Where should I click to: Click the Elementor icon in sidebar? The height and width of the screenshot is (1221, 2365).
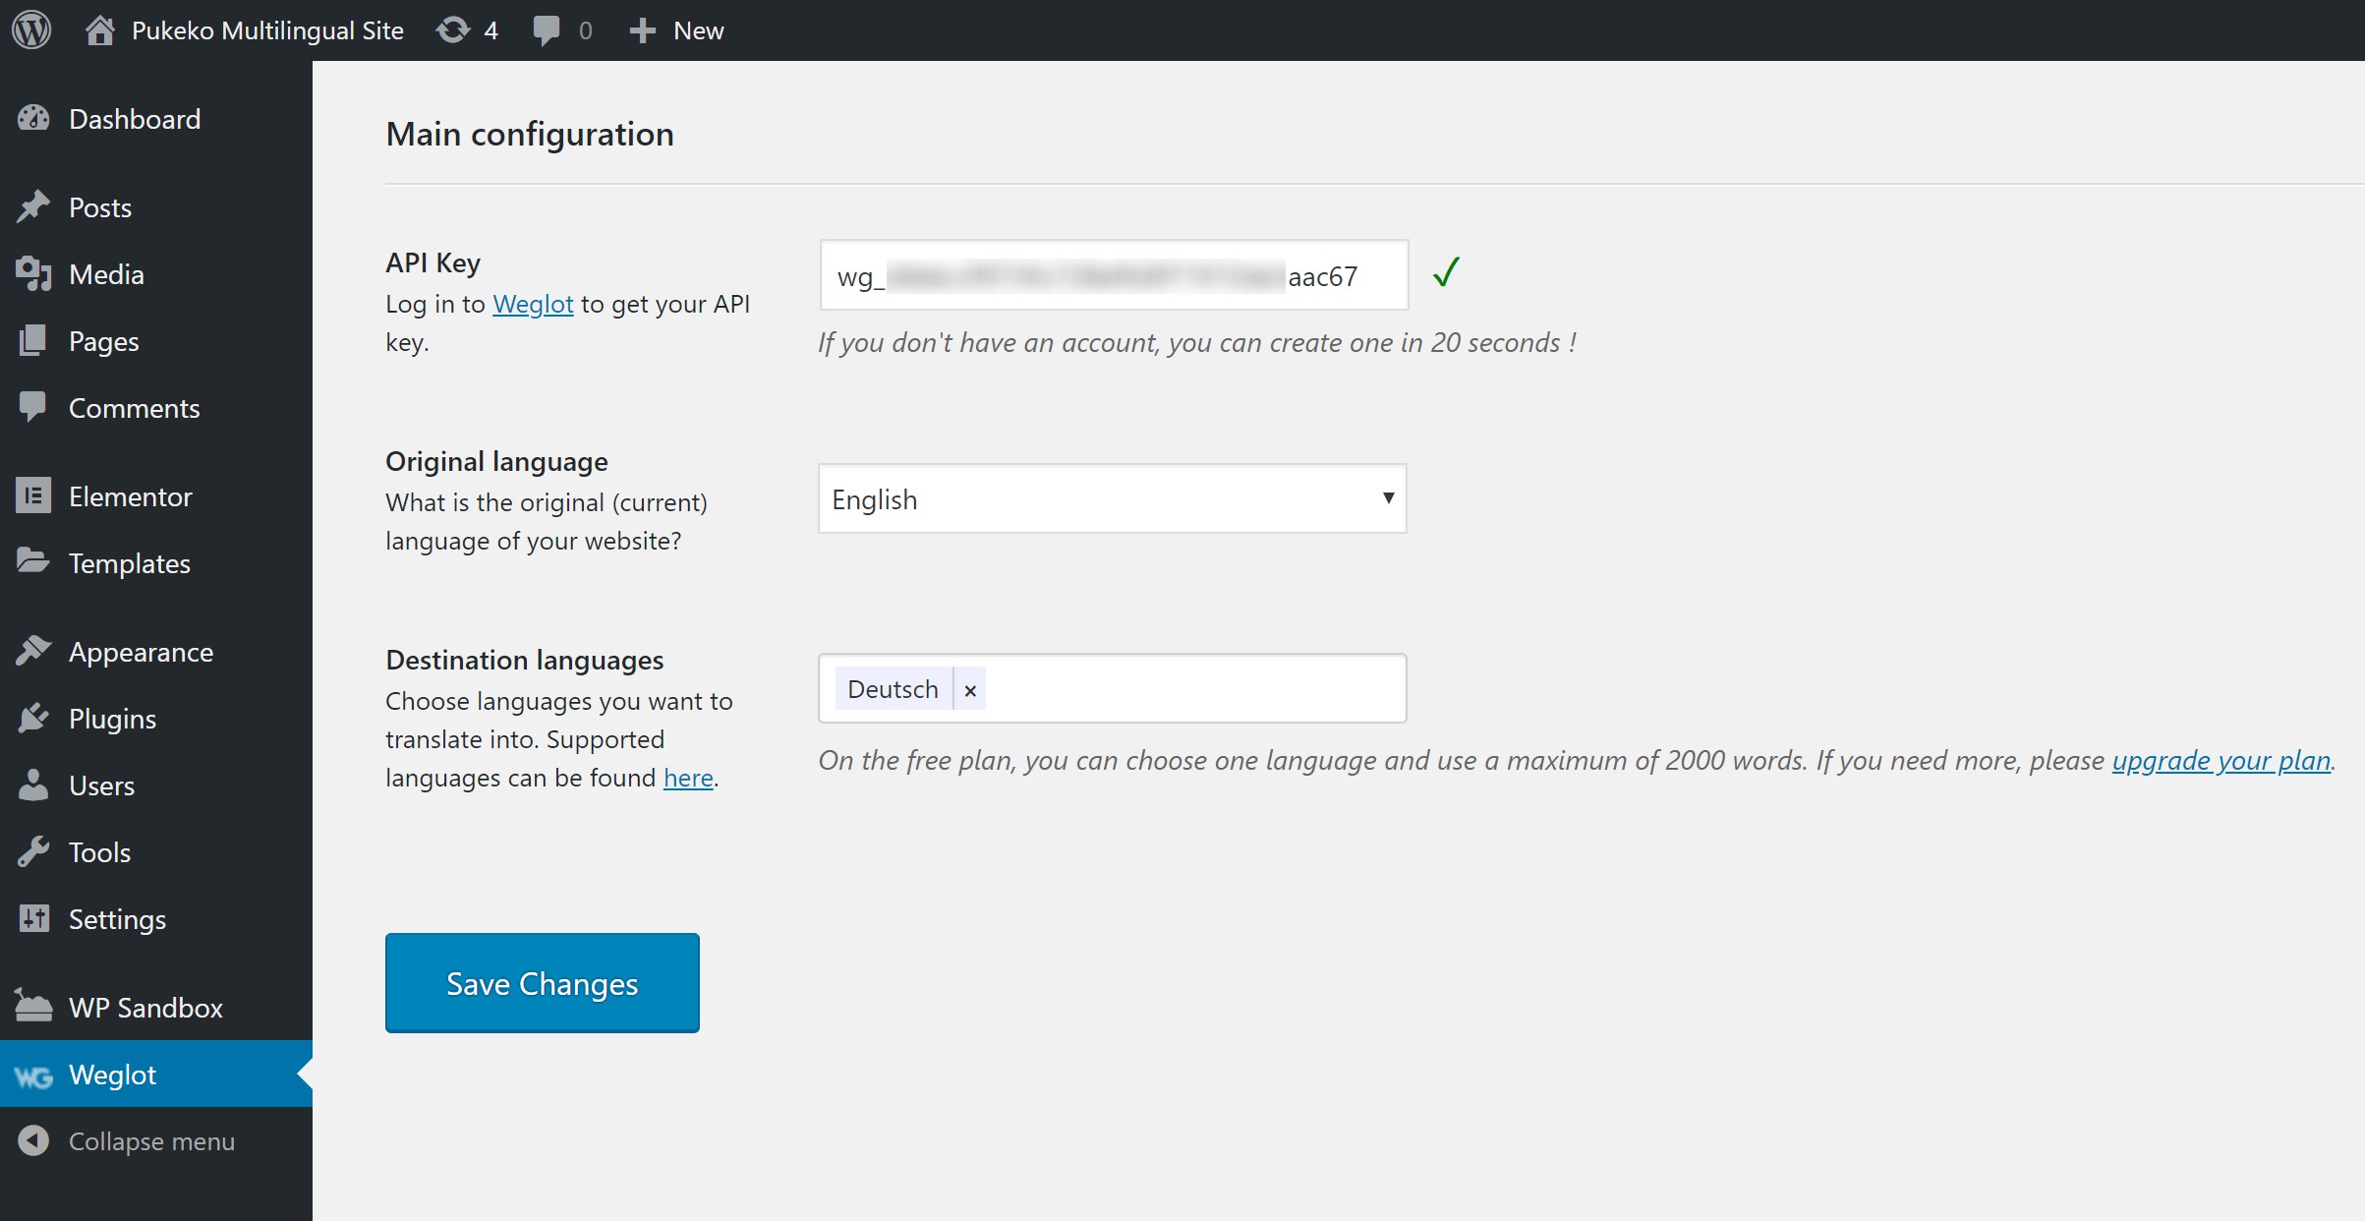click(33, 496)
